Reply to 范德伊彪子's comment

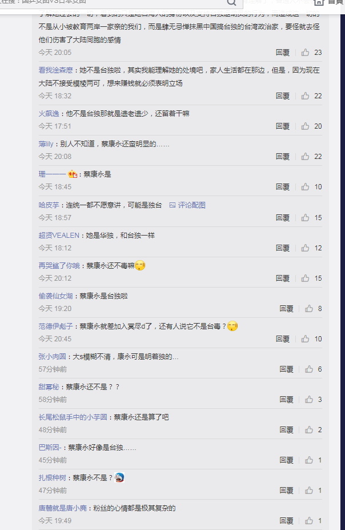[x=283, y=339]
